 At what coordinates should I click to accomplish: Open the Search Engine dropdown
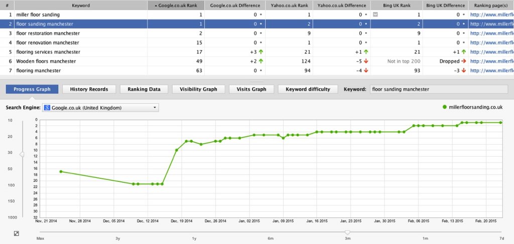(x=100, y=108)
